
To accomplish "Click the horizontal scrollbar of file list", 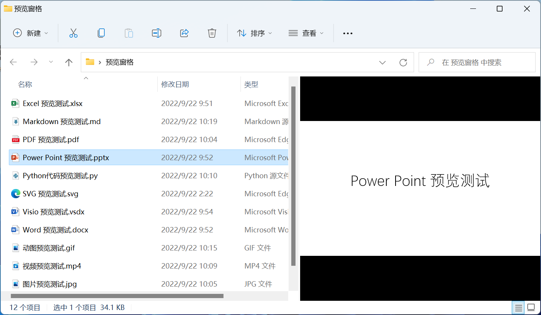I will [117, 296].
